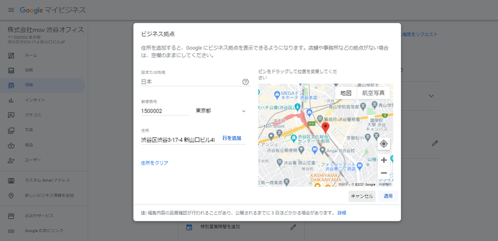The image size is (498, 241).
Task: Click the photos icon in sidebar
Action: click(11, 130)
